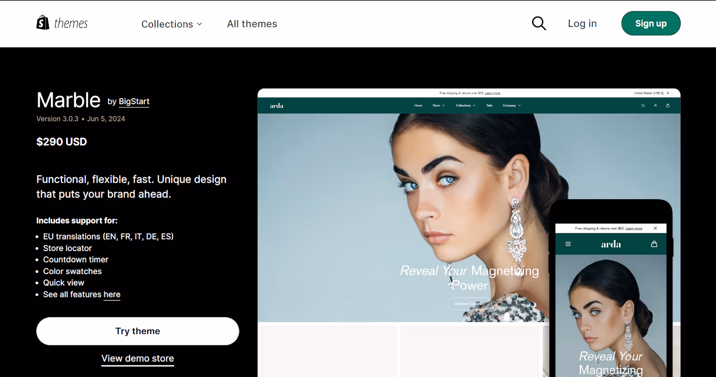Click the $290 USD price text
716x377 pixels.
(62, 142)
